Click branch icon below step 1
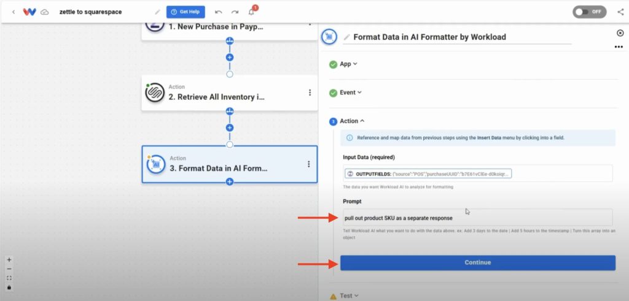The width and height of the screenshot is (629, 301). [x=230, y=40]
